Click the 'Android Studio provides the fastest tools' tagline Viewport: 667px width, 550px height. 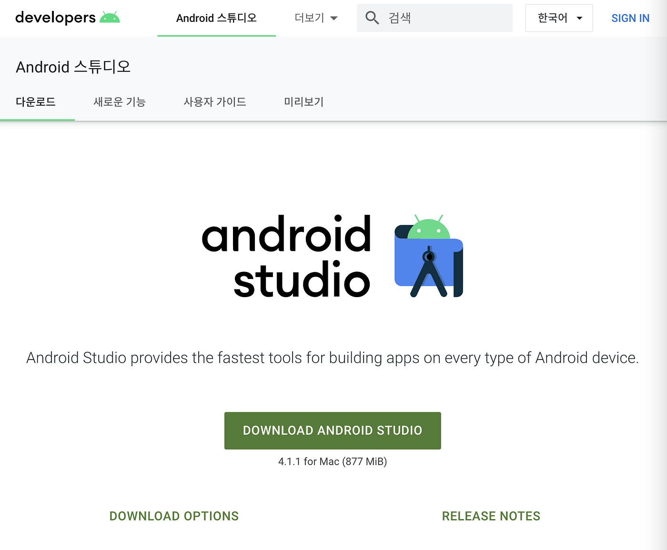tap(333, 358)
